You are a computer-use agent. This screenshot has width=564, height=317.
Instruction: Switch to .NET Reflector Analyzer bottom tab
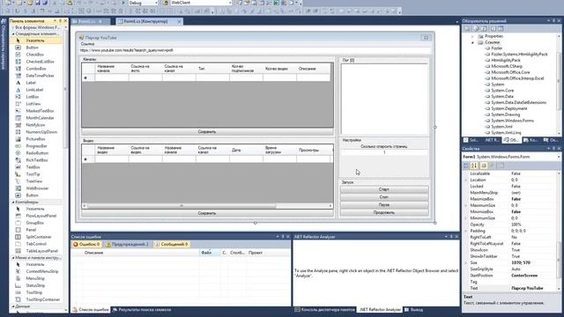point(380,310)
